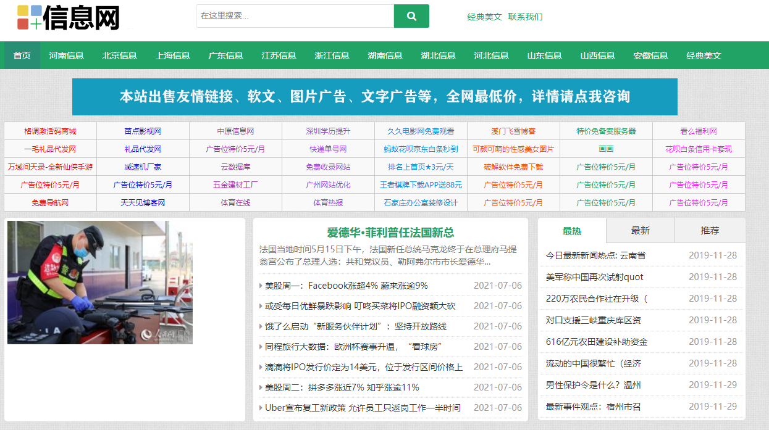Click the green search magnifier button
Image resolution: width=769 pixels, height=430 pixels.
pyautogui.click(x=411, y=16)
